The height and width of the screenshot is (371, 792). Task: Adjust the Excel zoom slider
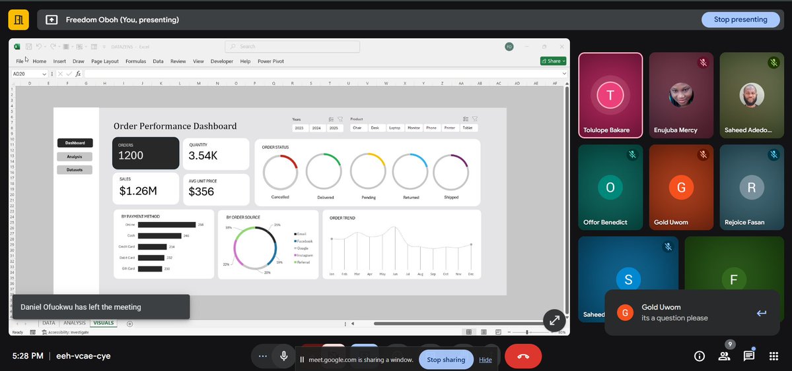pyautogui.click(x=527, y=332)
